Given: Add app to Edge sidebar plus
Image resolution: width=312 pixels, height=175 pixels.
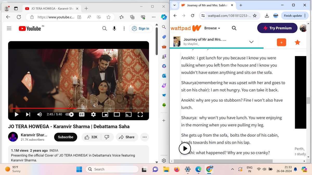Looking at the screenshot, I should 164,121.
